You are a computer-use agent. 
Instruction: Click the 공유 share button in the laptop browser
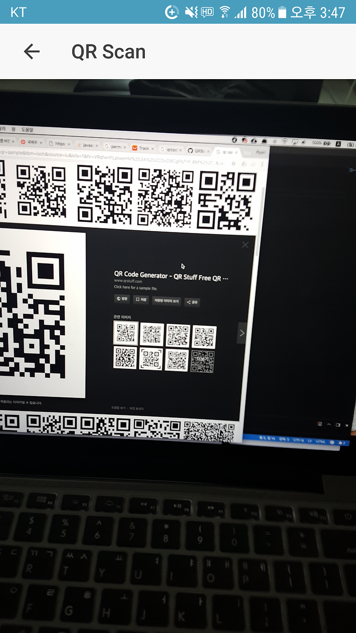[x=192, y=302]
